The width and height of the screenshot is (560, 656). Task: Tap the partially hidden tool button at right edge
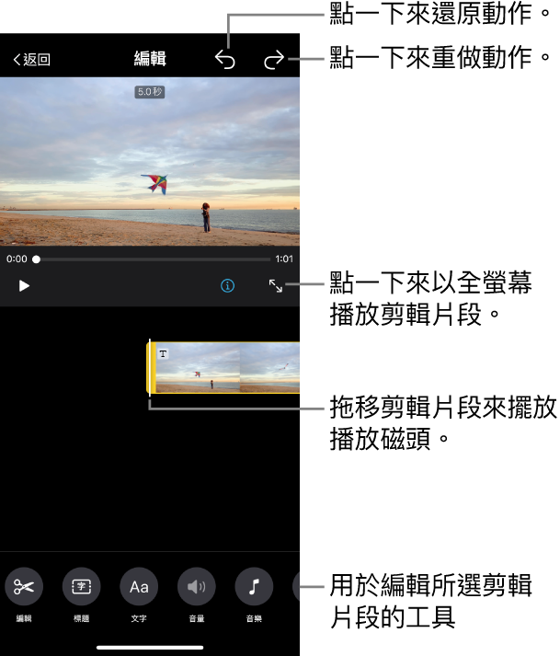[x=296, y=587]
